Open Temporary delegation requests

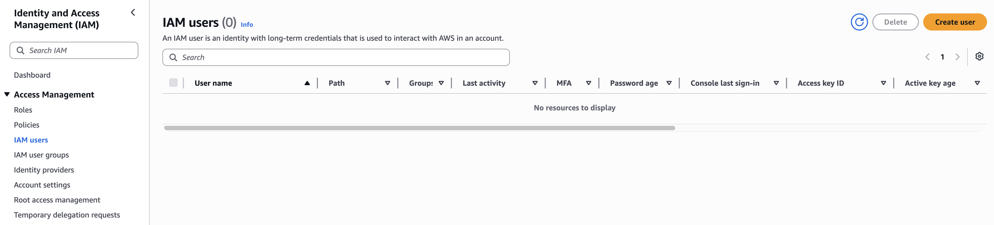coord(67,215)
